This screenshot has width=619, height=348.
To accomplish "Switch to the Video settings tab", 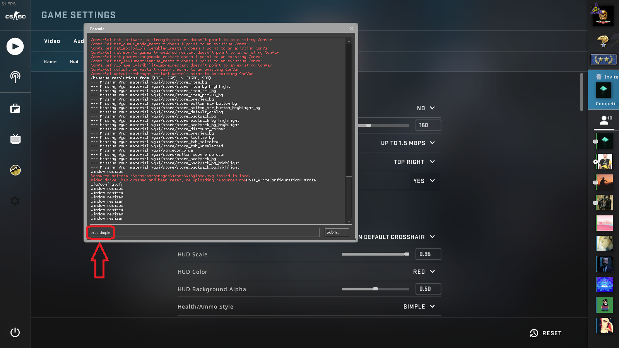I will [52, 41].
